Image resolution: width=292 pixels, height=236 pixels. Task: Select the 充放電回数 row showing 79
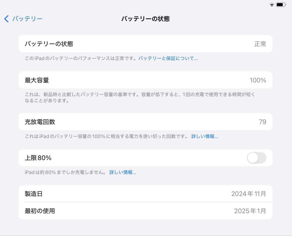[145, 122]
